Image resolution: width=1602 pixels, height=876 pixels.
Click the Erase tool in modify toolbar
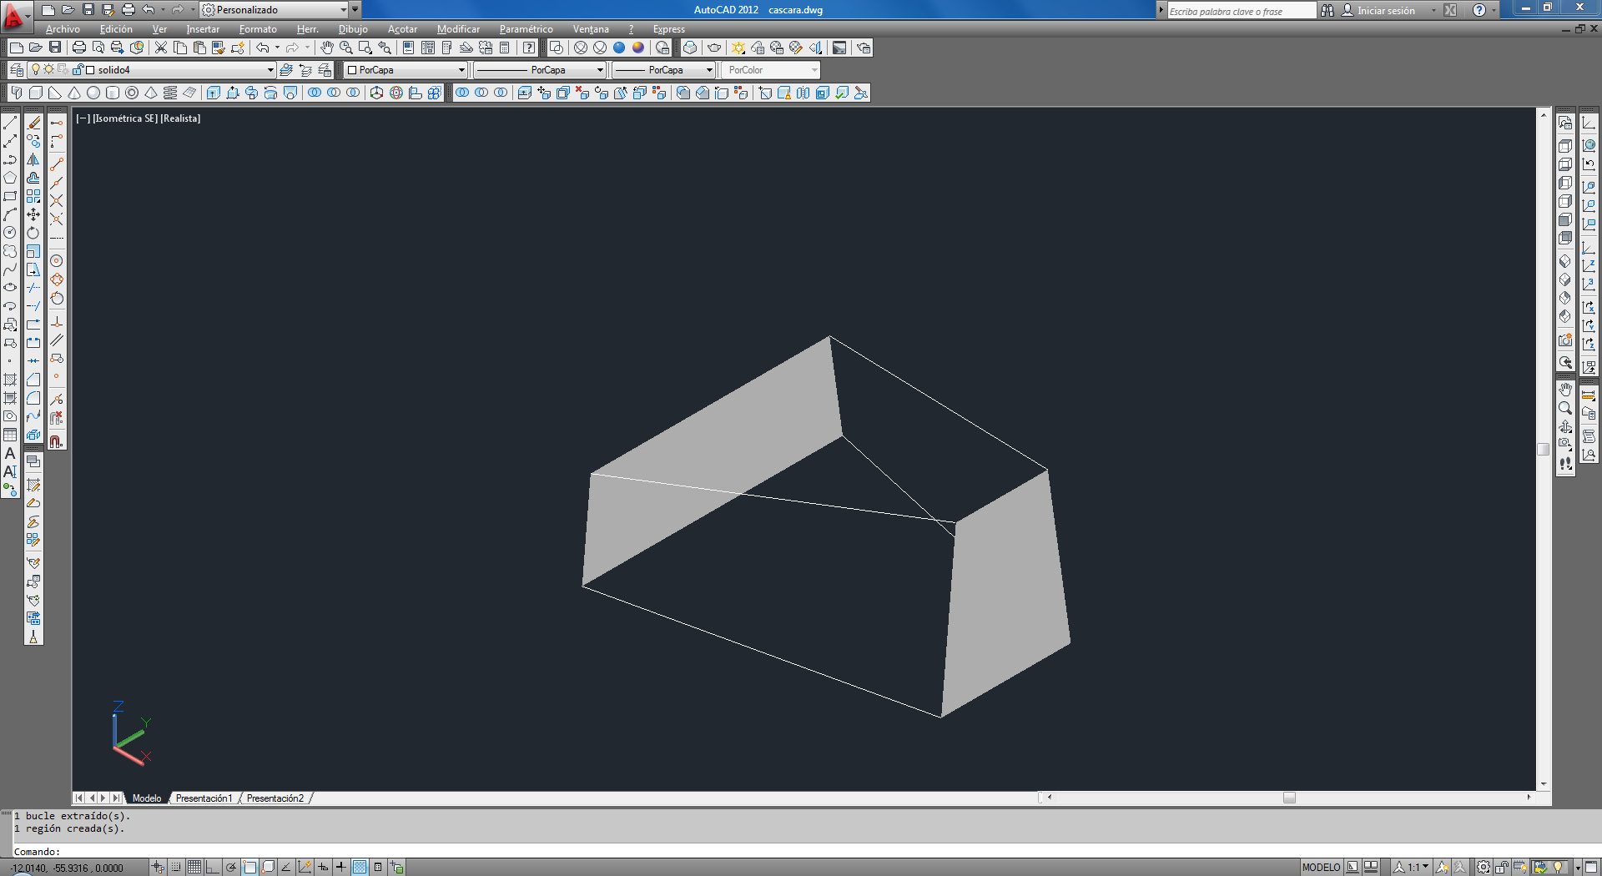pos(33,123)
